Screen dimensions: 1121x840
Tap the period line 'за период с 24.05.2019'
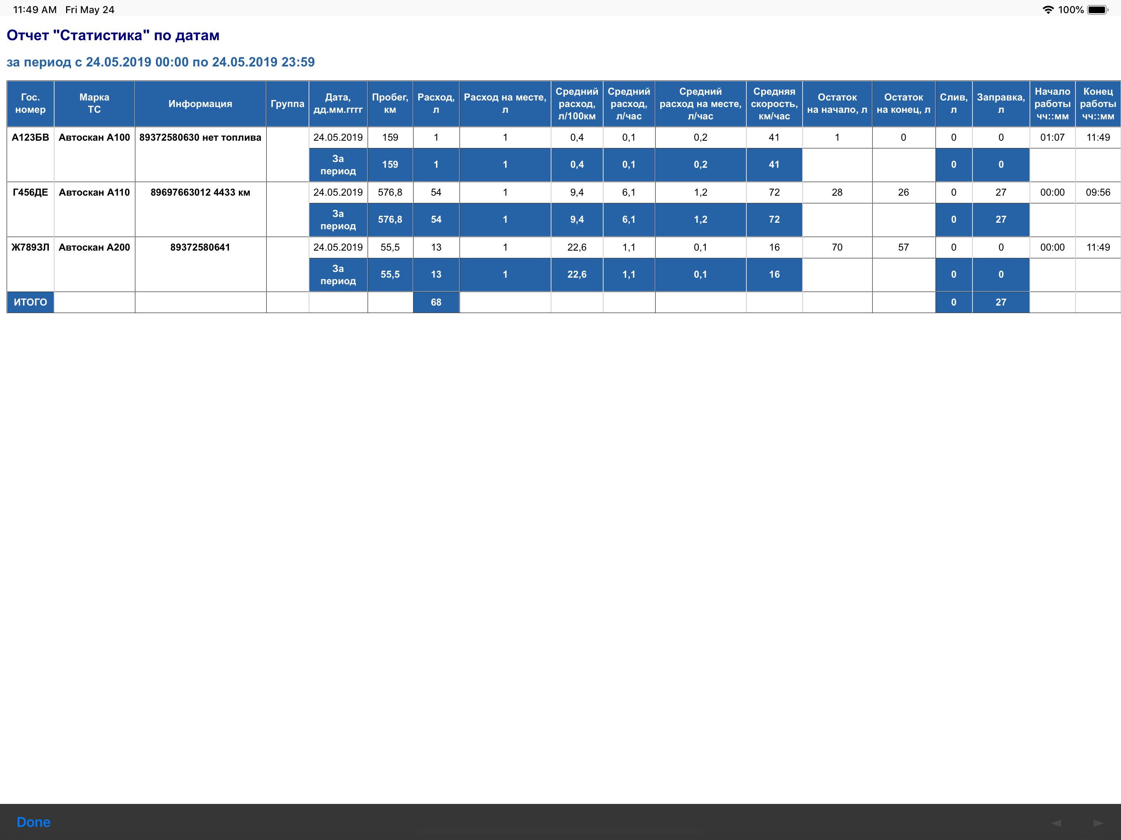(161, 62)
